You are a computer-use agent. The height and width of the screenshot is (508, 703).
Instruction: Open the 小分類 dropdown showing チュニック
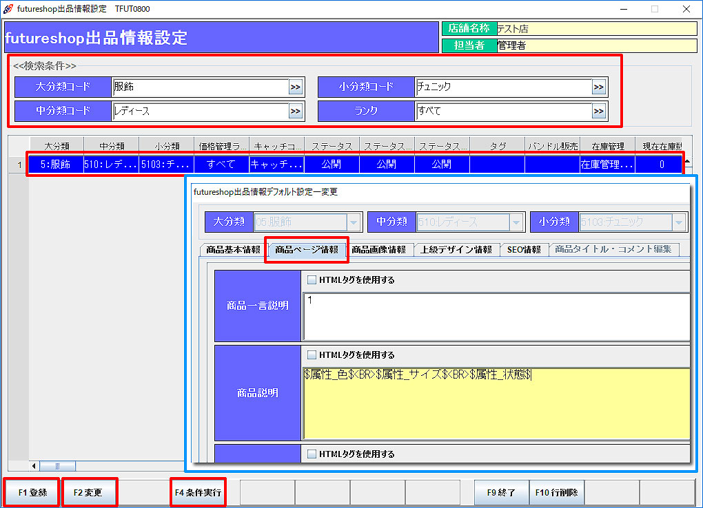coord(680,222)
